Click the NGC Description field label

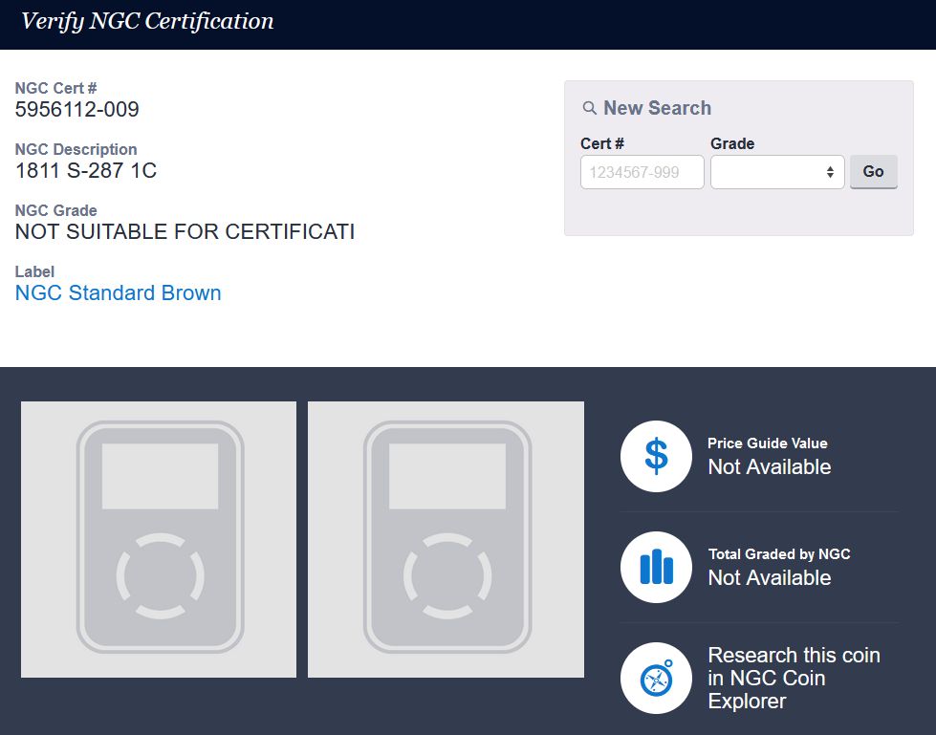[x=76, y=149]
